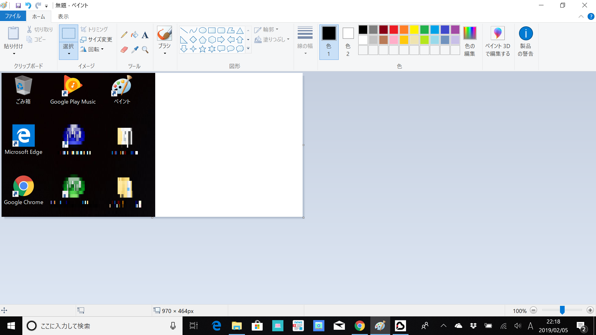
Task: Click the Save icon in title bar
Action: point(18,5)
